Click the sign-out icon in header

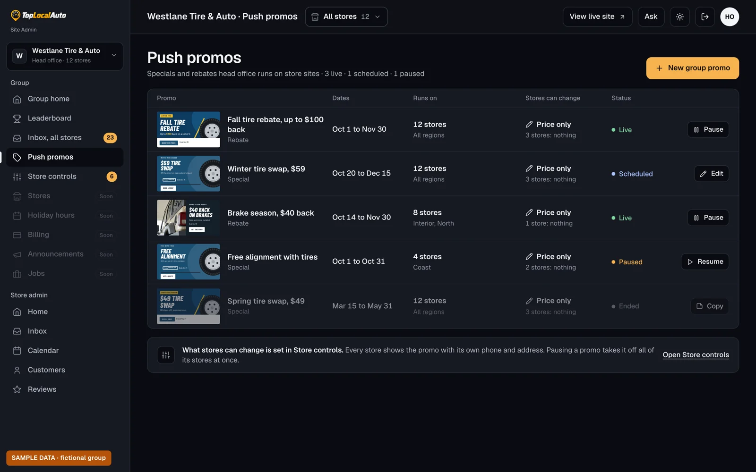704,17
